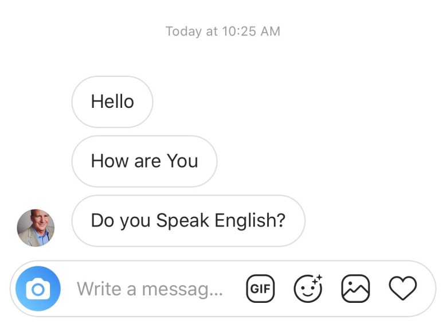Tap the heart icon to like
Image resolution: width=446 pixels, height=335 pixels.
403,289
